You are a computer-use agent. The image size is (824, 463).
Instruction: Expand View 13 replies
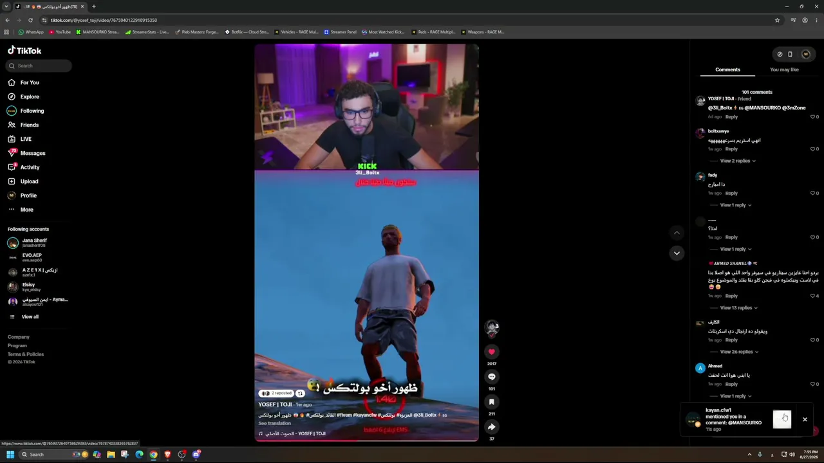tap(739, 308)
